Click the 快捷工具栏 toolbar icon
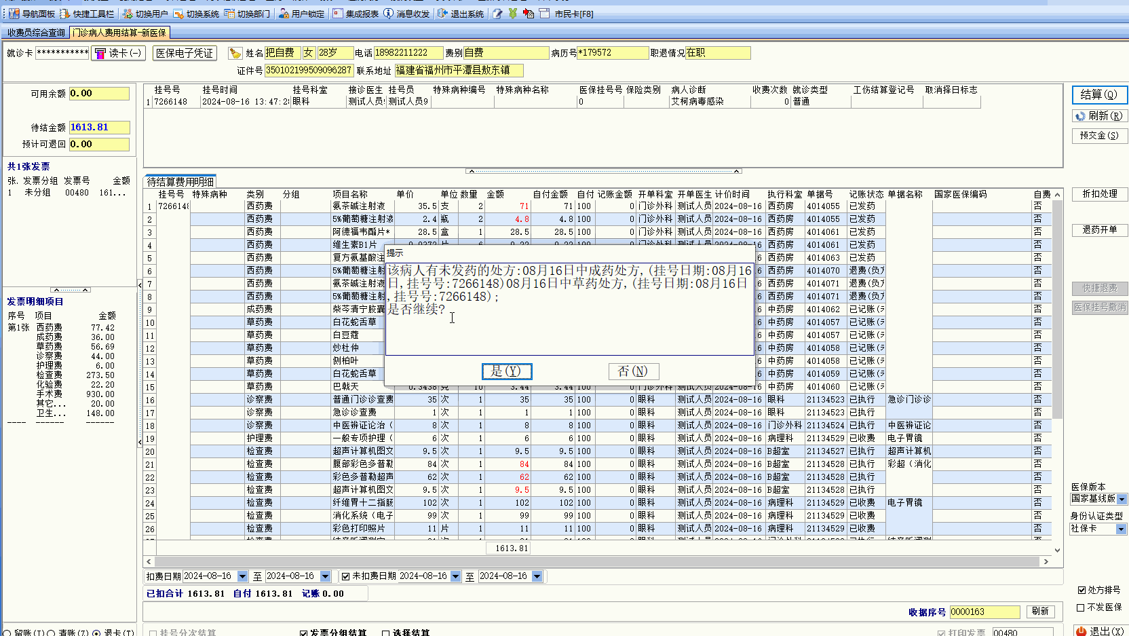 tap(65, 14)
